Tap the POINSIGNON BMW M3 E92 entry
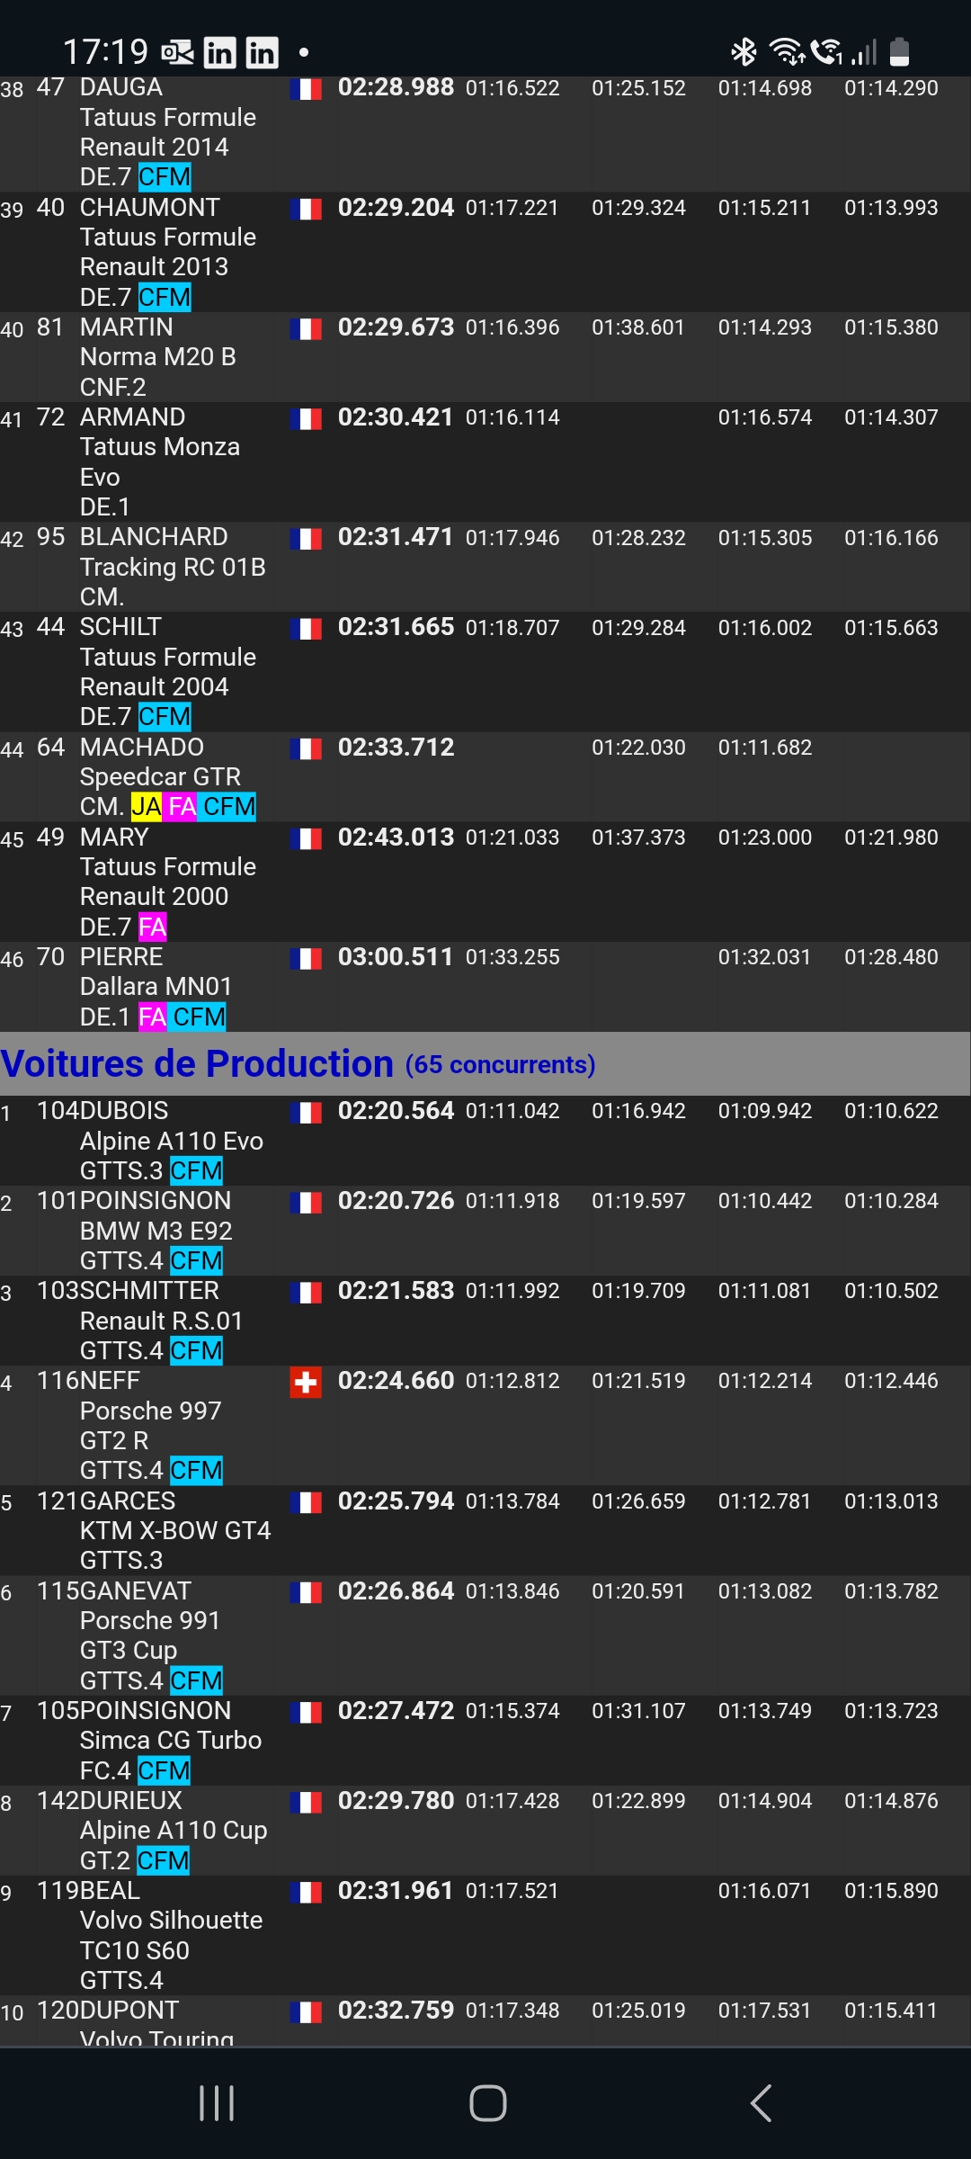The image size is (971, 2159). point(156,1230)
